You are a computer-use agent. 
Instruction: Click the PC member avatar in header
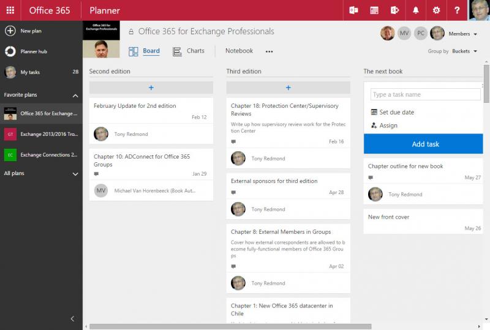(x=421, y=33)
